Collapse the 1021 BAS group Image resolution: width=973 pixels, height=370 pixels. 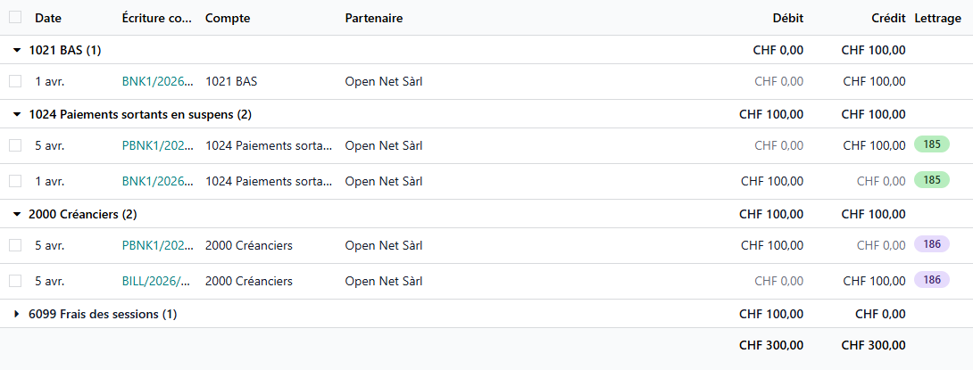[x=17, y=50]
